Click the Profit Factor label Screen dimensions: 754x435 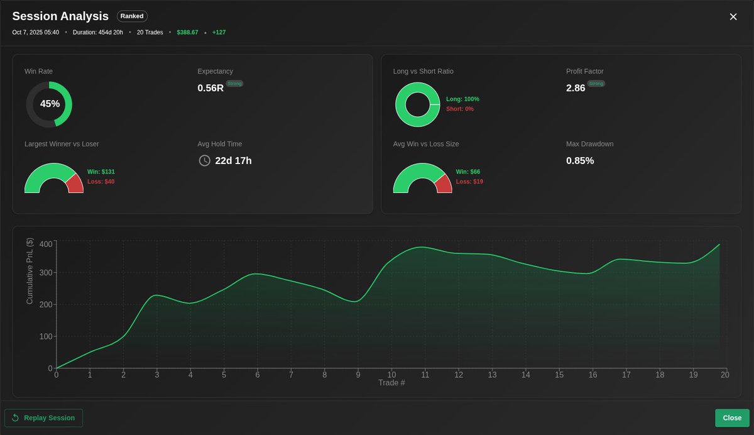point(585,71)
